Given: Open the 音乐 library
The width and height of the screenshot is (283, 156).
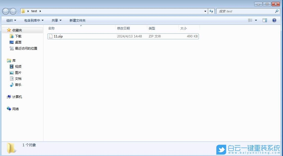Looking at the screenshot, I should click(18, 85).
